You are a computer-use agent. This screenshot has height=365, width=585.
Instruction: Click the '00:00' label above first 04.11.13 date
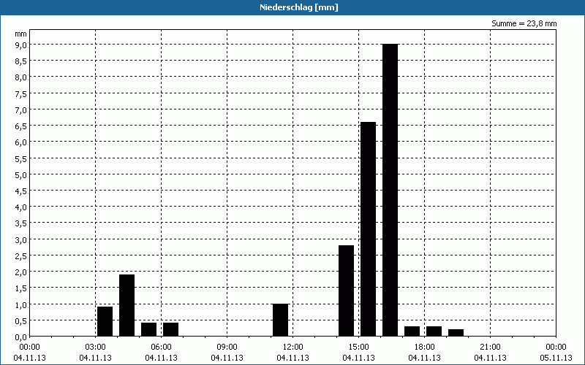pos(29,347)
